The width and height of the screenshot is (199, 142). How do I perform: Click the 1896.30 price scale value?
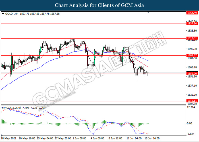[192, 49]
